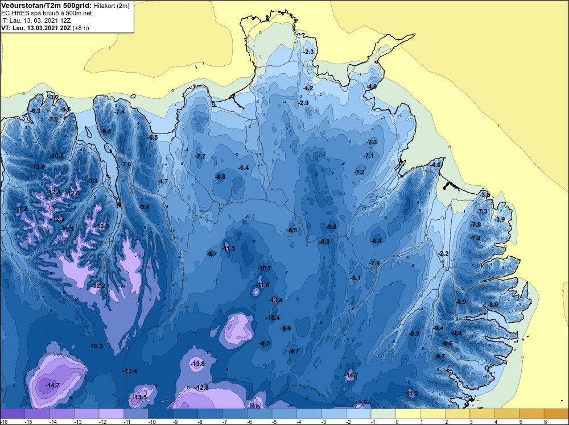Click the -7.4 temperature label
This screenshot has height=425, width=569.
119,113
